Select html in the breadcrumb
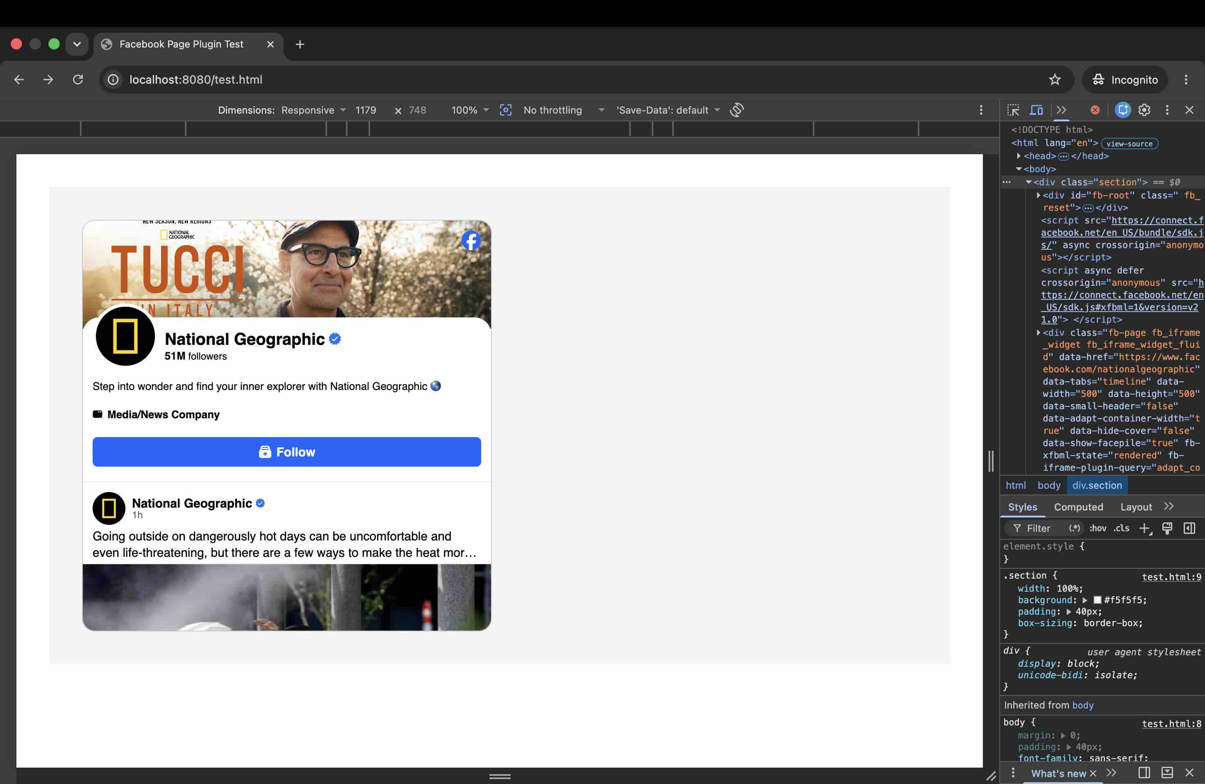Viewport: 1205px width, 784px height. coord(1015,485)
